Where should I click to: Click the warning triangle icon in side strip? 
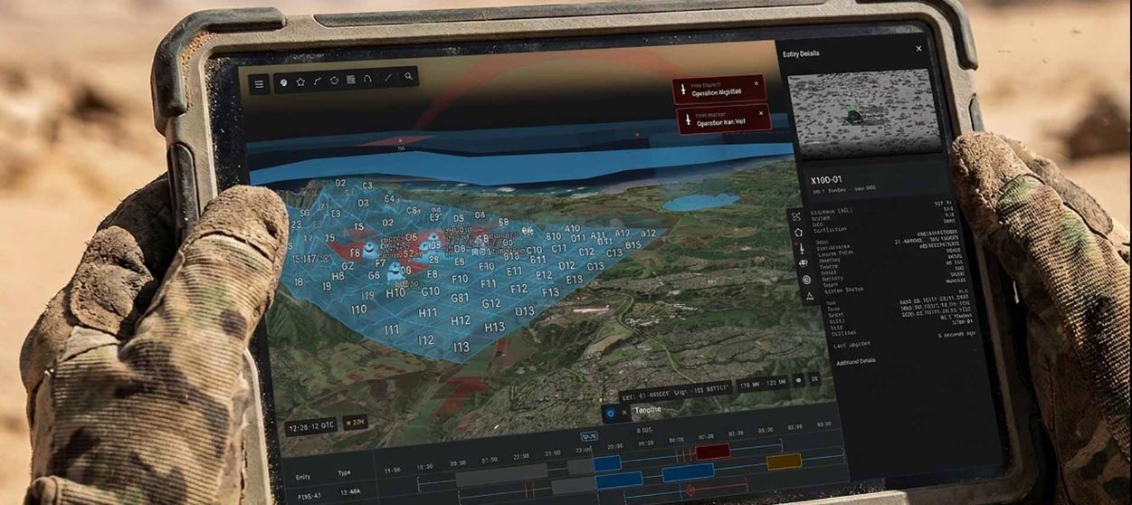click(x=809, y=296)
